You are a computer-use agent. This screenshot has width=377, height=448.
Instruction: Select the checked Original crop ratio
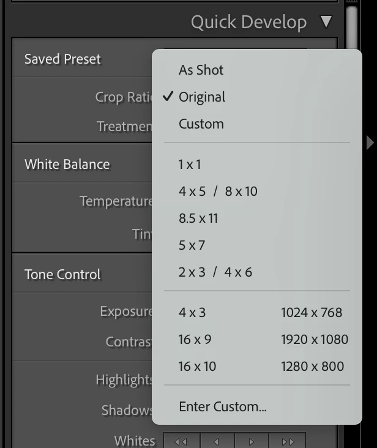pos(202,97)
